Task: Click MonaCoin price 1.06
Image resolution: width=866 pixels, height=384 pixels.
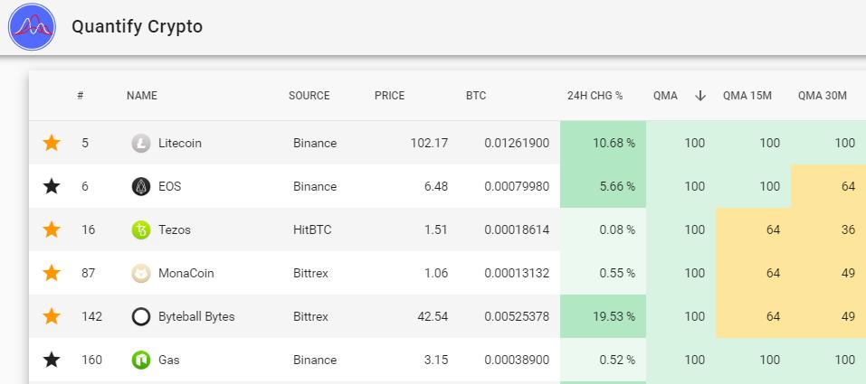Action: tap(436, 273)
